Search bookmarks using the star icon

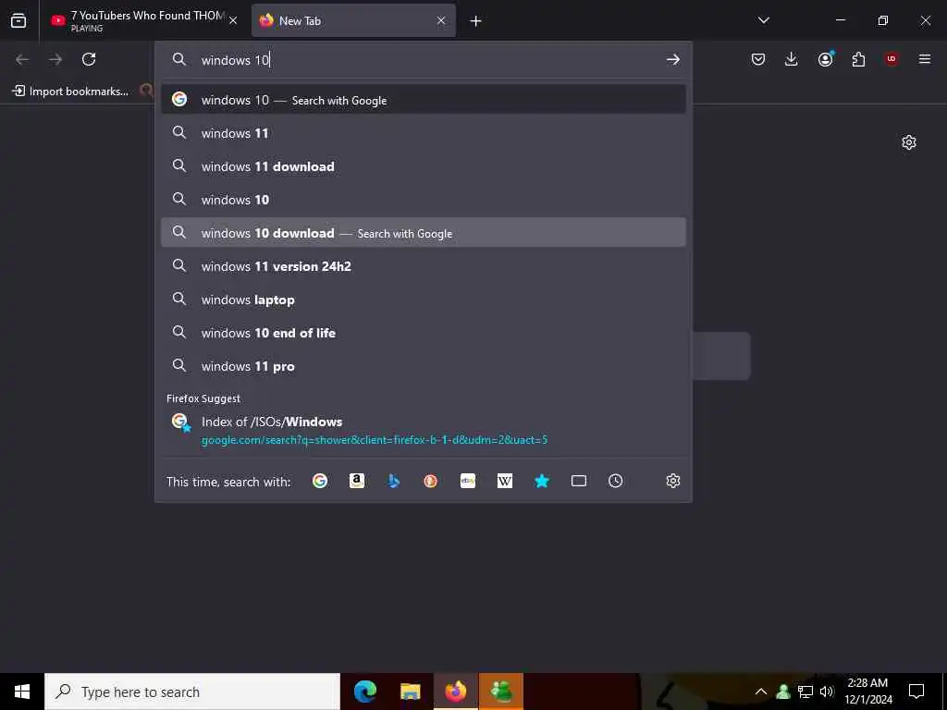point(542,481)
